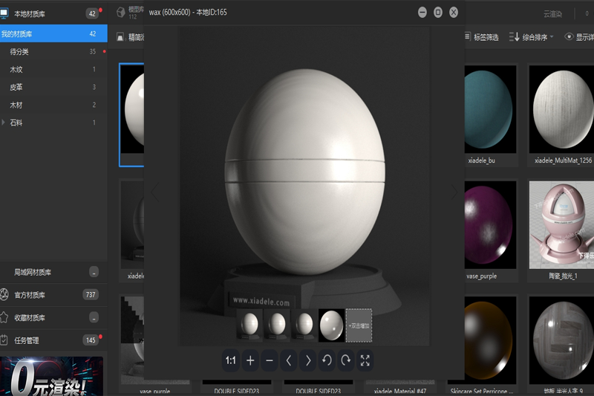Go to previous image in preview toolbar
594x396 pixels.
point(289,360)
